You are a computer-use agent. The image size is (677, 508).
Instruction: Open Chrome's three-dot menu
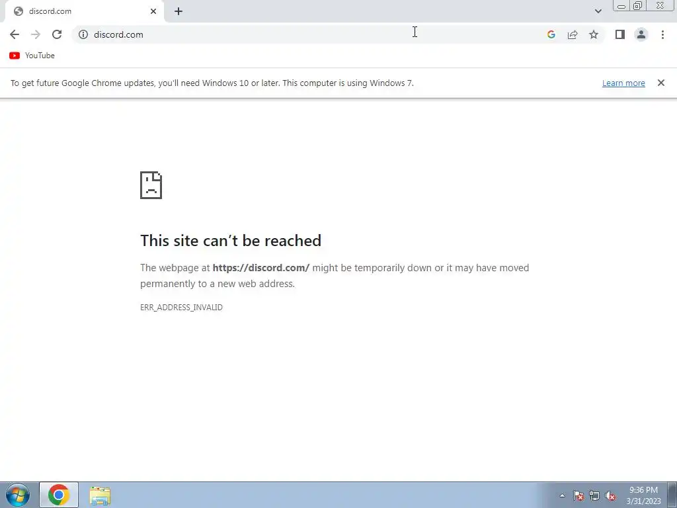pyautogui.click(x=662, y=34)
